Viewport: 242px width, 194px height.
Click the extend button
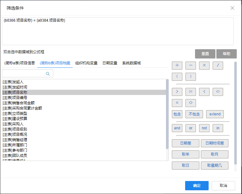(x=215, y=114)
